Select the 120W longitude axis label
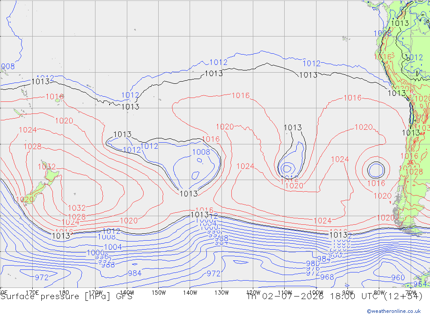430x315 pixels. coord(253,293)
